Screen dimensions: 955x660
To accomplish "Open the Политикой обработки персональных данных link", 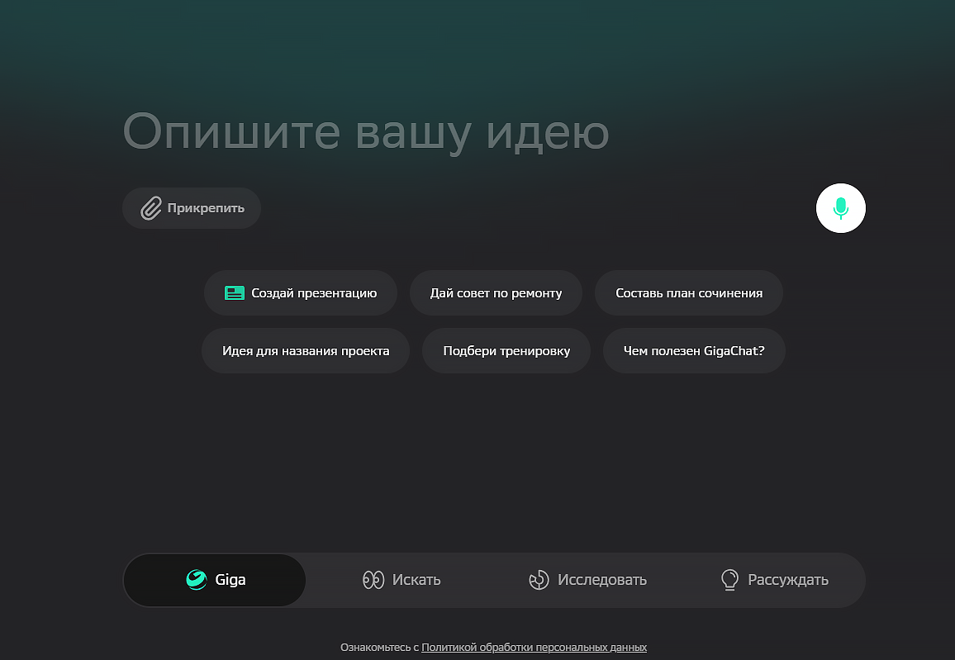I will pos(534,648).
